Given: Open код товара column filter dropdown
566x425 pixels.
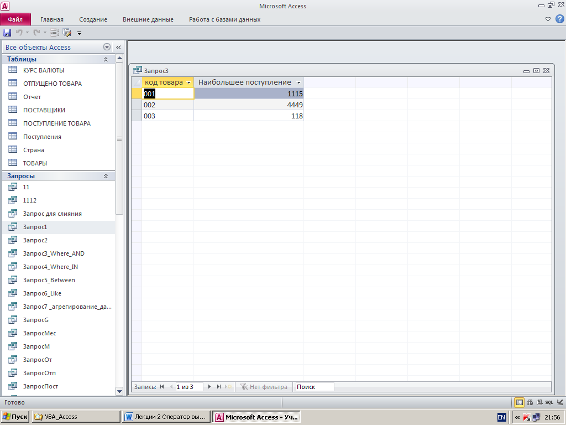Looking at the screenshot, I should point(188,83).
